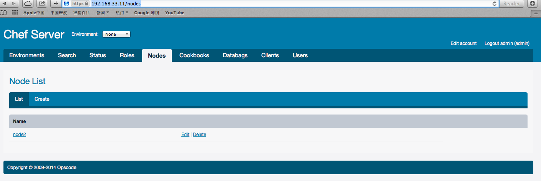Image resolution: width=541 pixels, height=181 pixels.
Task: Show Top Sites grid icon
Action: 15,13
